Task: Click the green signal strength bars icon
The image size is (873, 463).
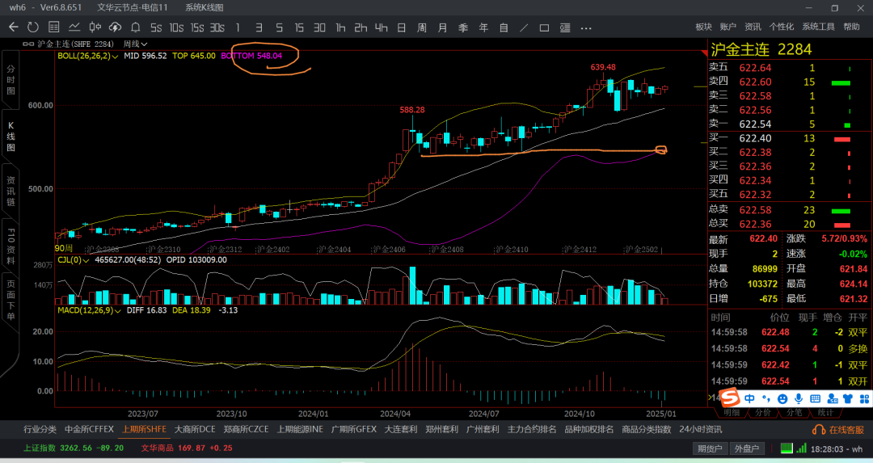Action: [802, 448]
